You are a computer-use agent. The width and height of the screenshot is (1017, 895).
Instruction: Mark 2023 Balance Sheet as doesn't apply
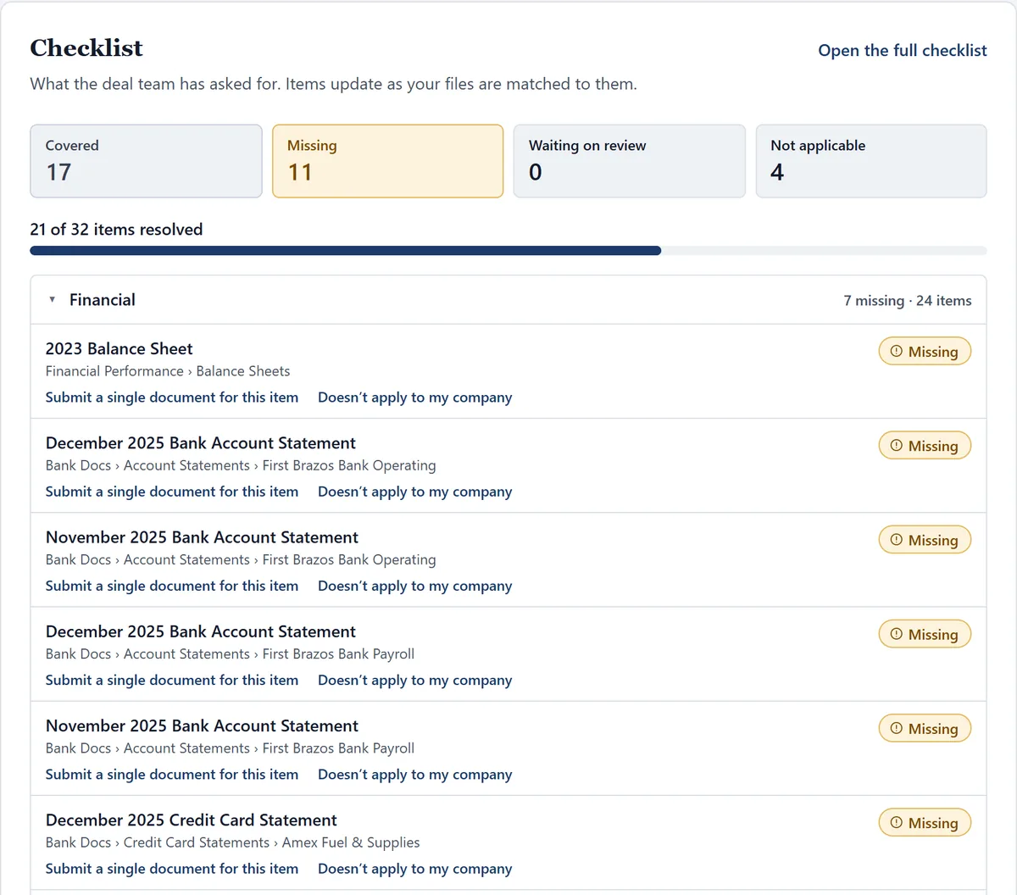(415, 397)
